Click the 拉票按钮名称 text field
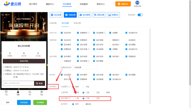This screenshot has height=108, width=191. coord(85,67)
